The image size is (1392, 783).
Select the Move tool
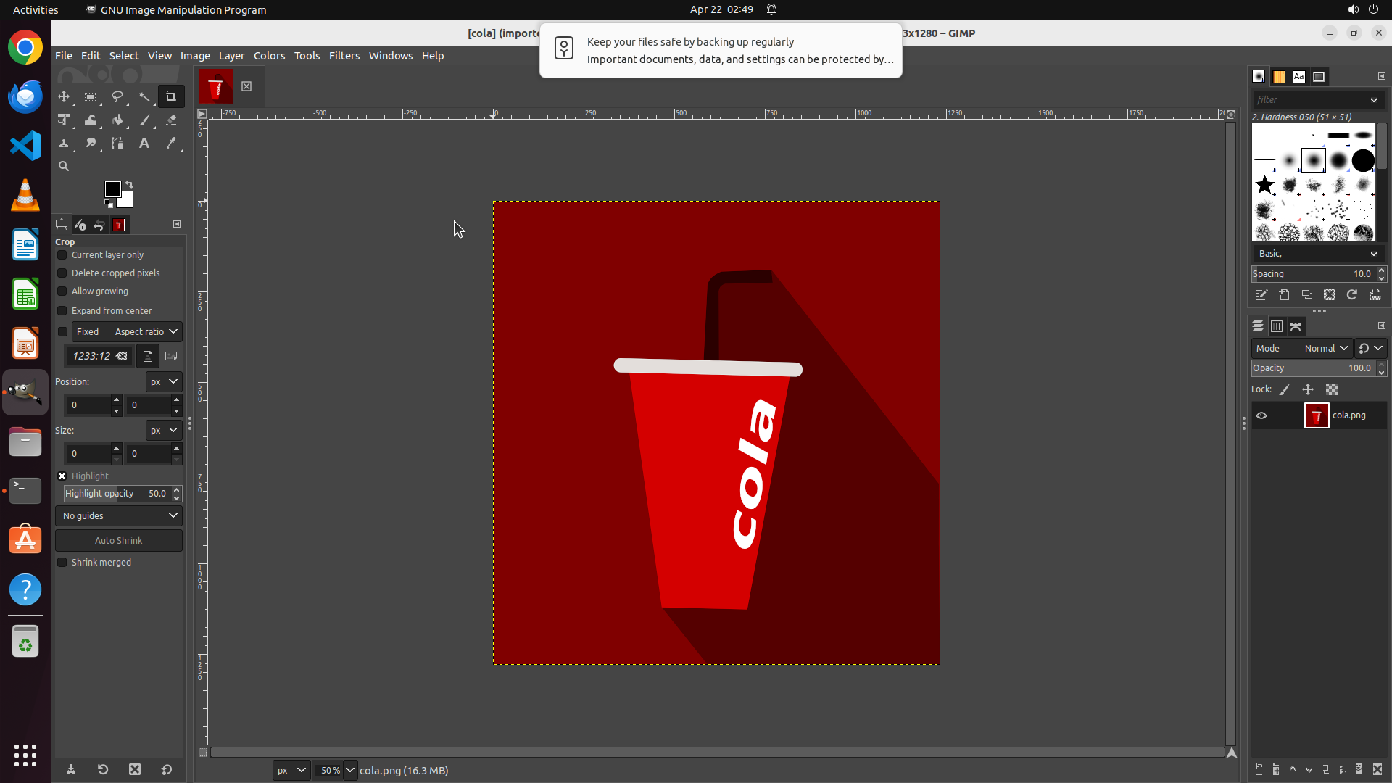point(64,96)
